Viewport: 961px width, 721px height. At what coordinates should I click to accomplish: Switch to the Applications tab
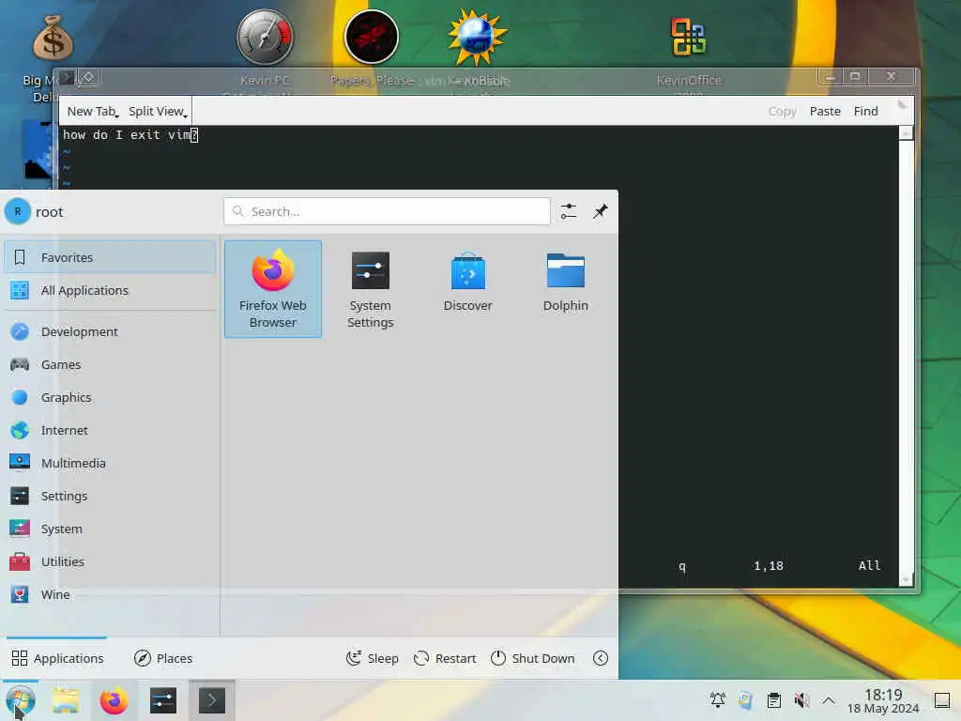[x=57, y=658]
